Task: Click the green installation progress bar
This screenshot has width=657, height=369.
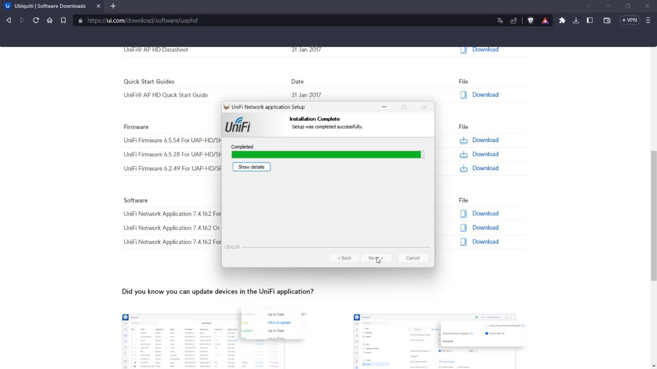Action: point(328,155)
